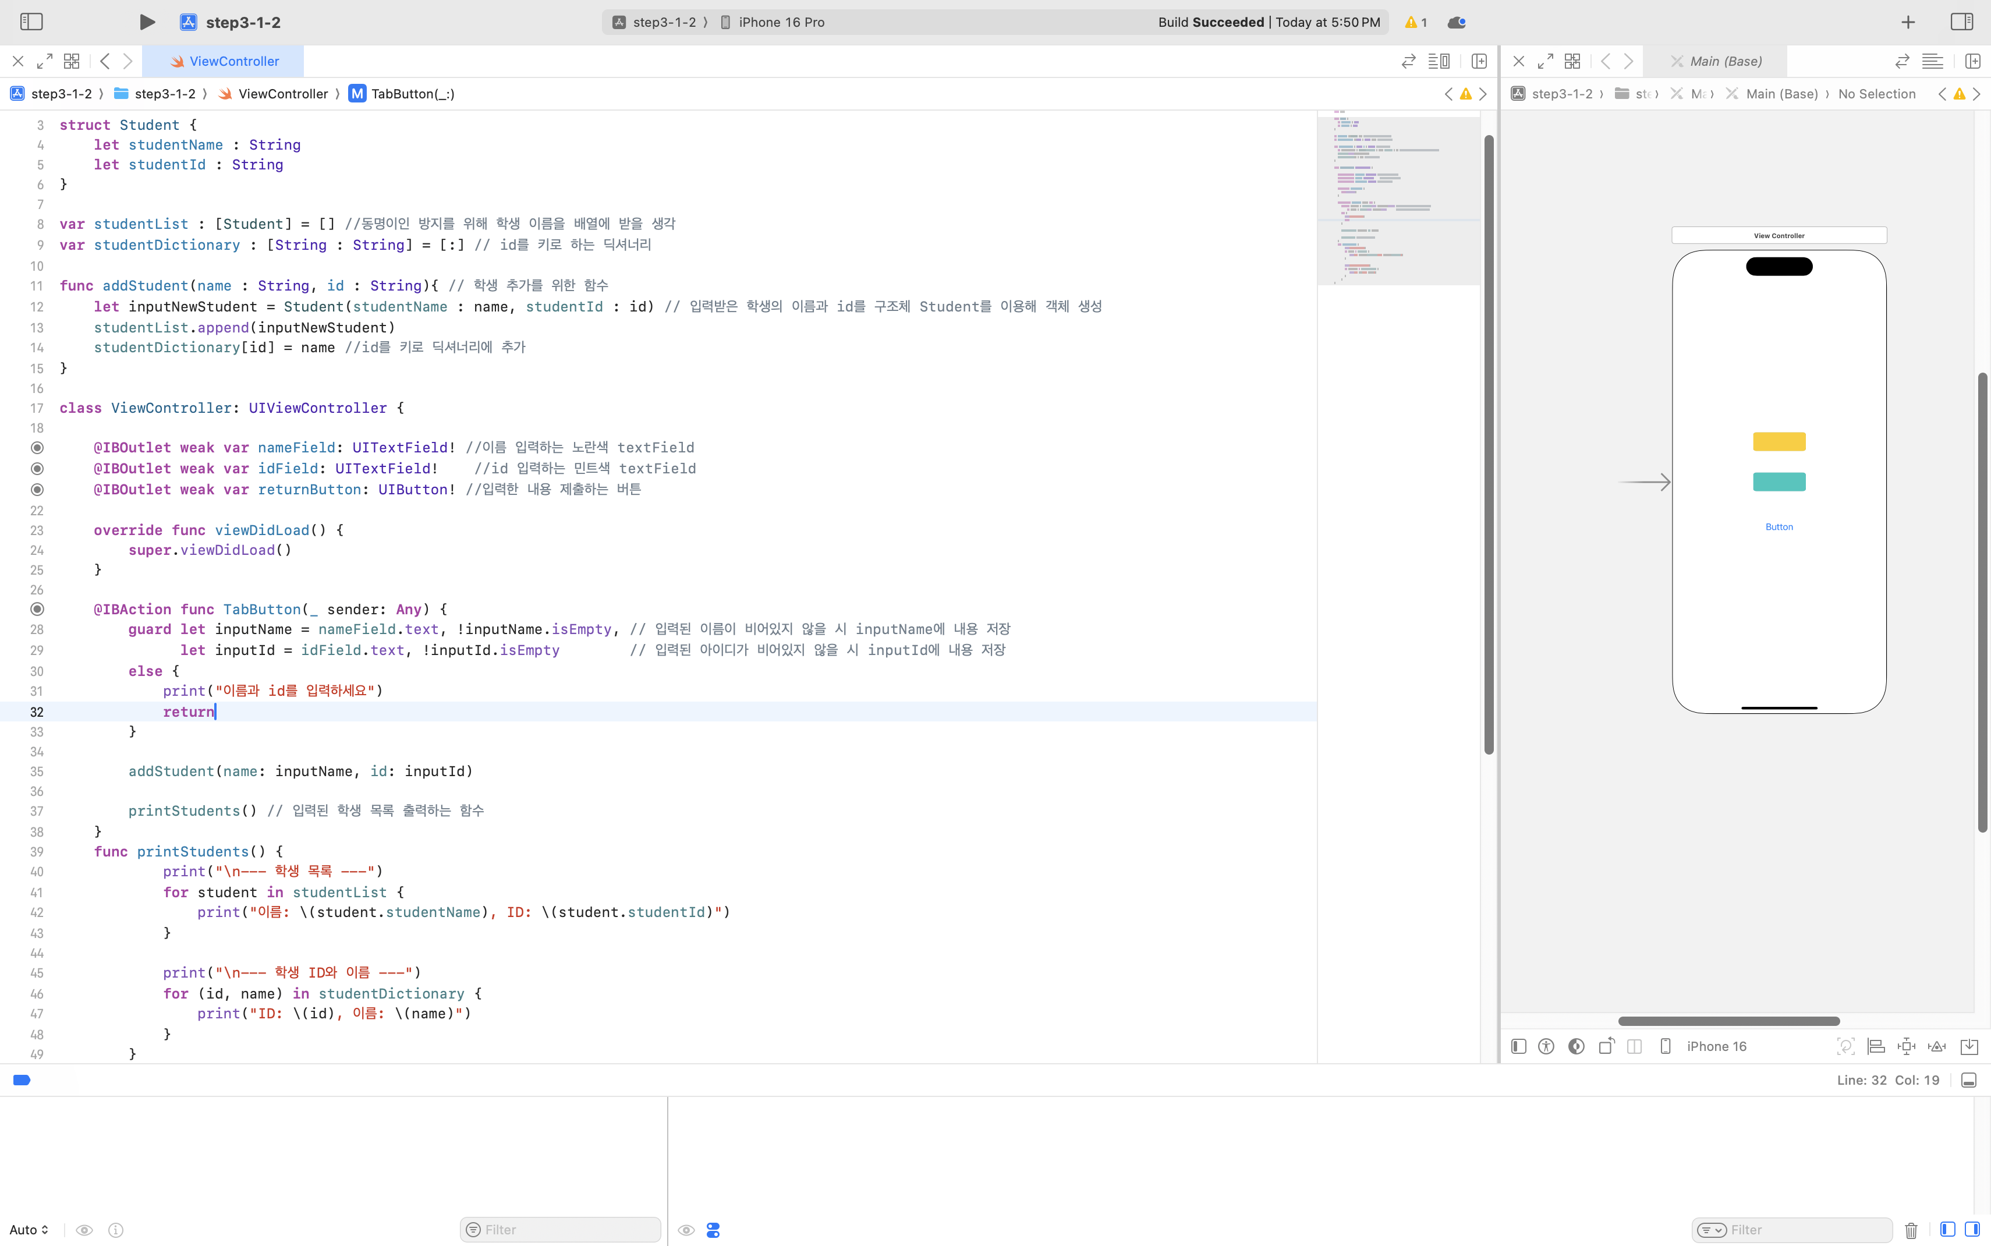Open the canvas Align constraints menu
The image size is (1991, 1246).
tap(1876, 1046)
